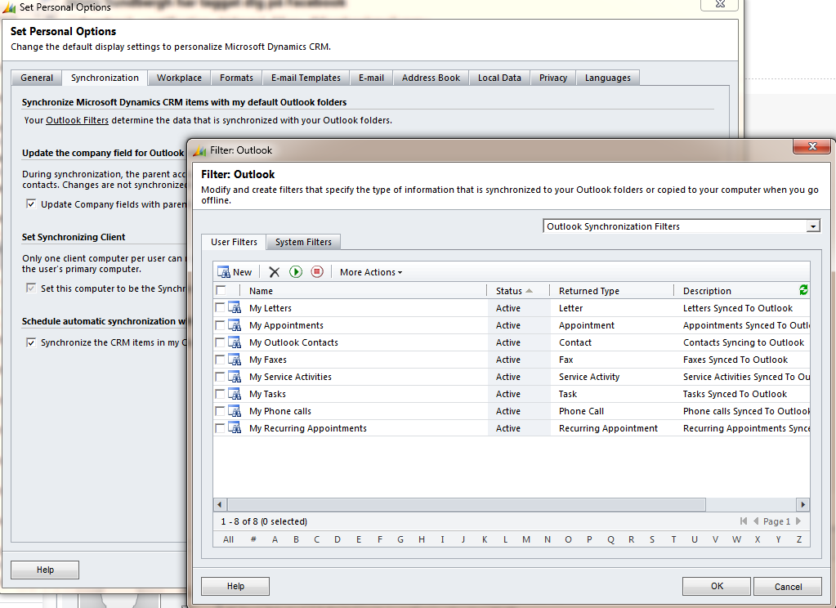The image size is (836, 608).
Task: Click the My Outlook Contacts row icon
Action: click(235, 342)
